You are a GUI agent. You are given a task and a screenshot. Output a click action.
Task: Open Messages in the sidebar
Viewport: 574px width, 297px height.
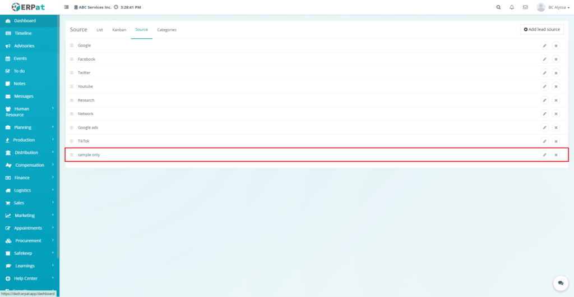coord(30,96)
